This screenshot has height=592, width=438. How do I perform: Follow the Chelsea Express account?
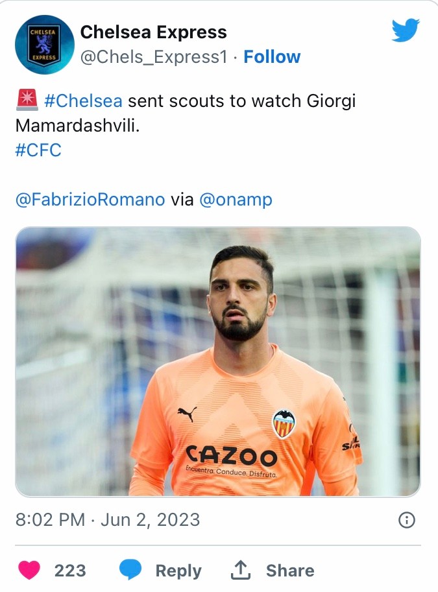(x=272, y=57)
